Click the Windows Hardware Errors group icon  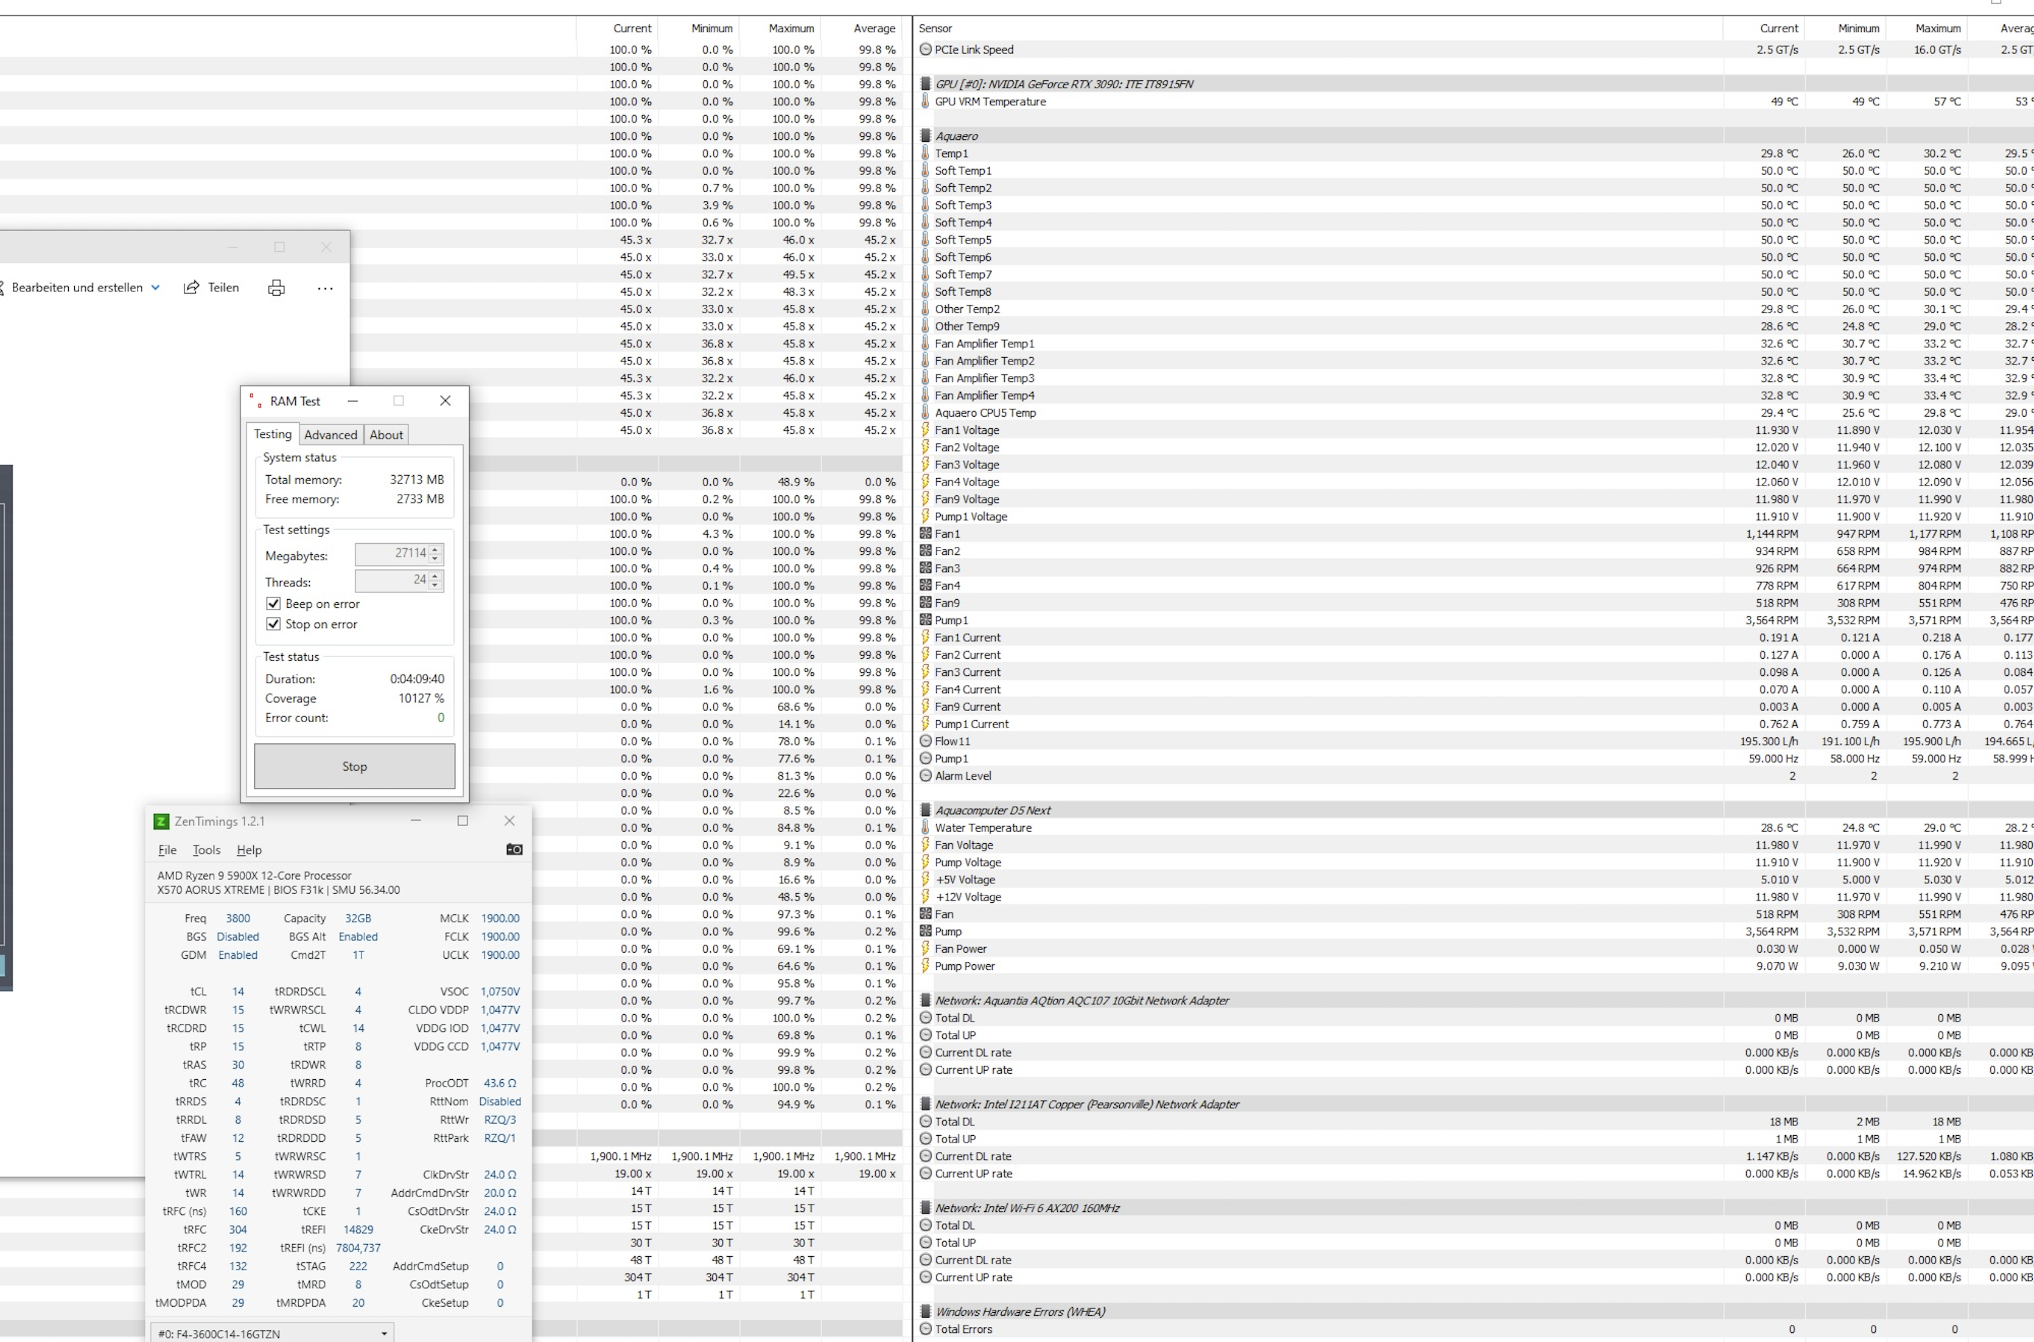(925, 1311)
